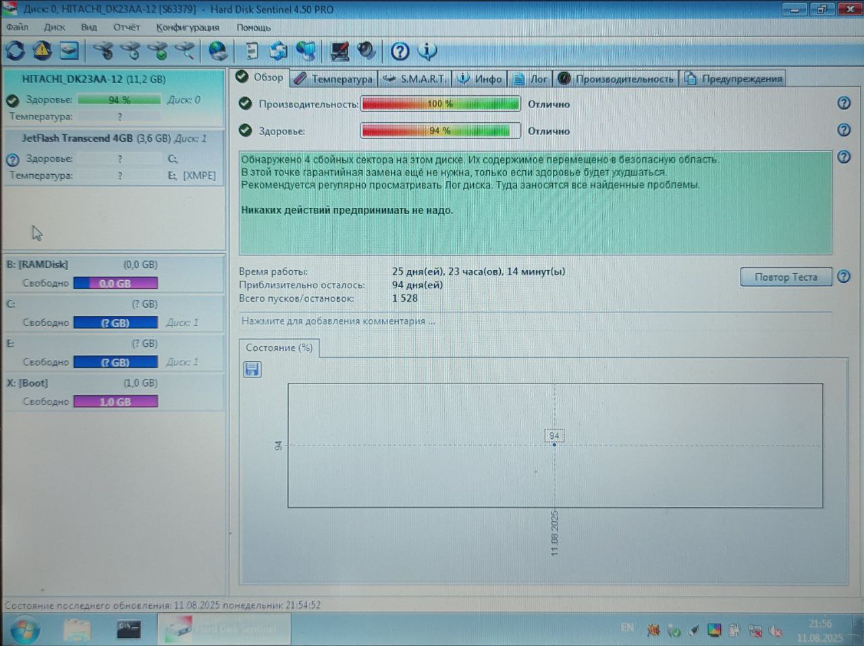Click the globe with disk toolbar icon
864x646 pixels.
pos(218,51)
